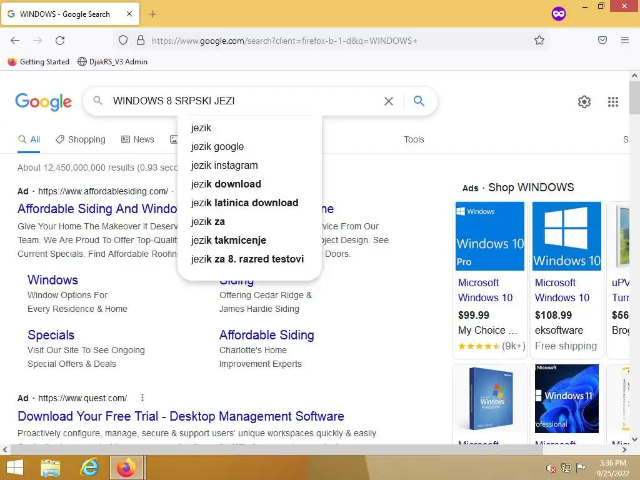Click horizontal scrollbar right arrow
The height and width of the screenshot is (480, 640).
tap(624, 449)
